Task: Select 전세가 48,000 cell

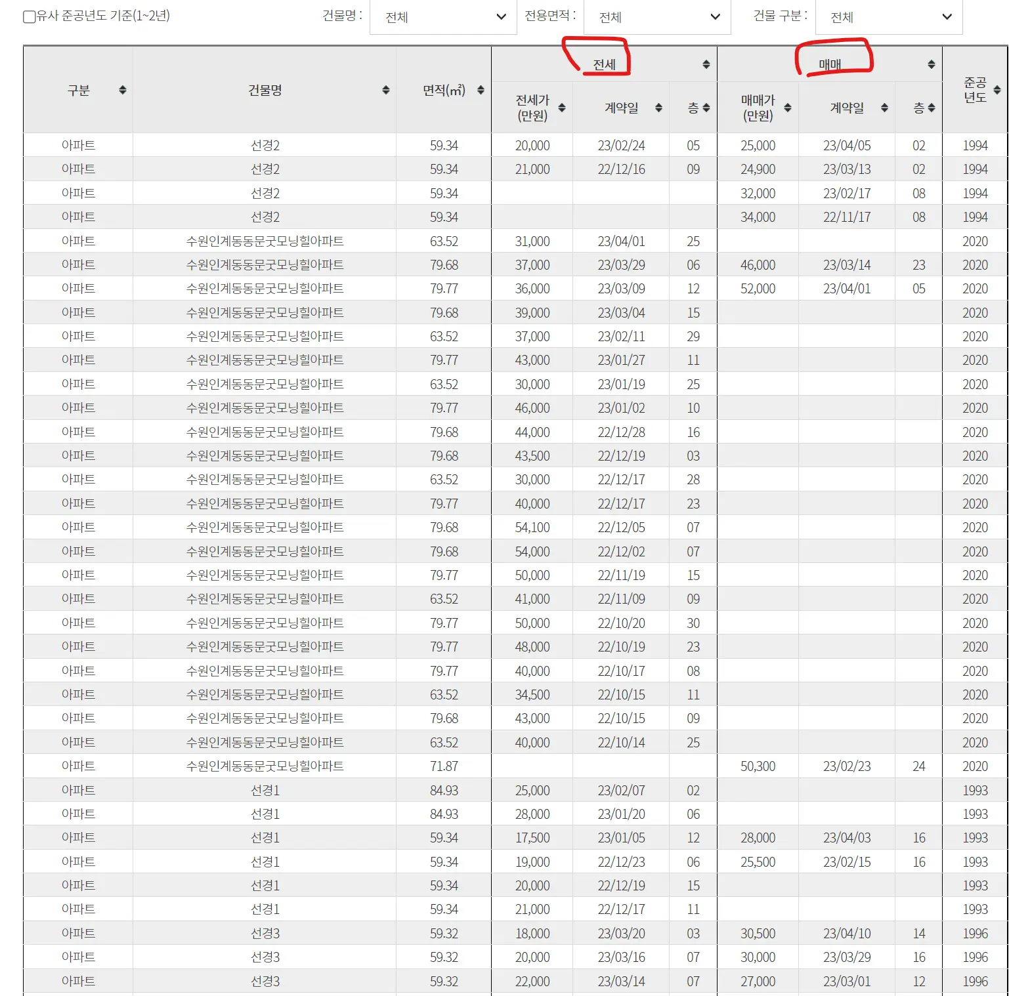Action: pyautogui.click(x=532, y=646)
